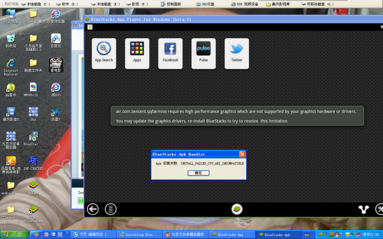The height and width of the screenshot is (239, 383).
Task: Open 本地磁盘 (E:) from top toolbar
Action: (x=105, y=4)
